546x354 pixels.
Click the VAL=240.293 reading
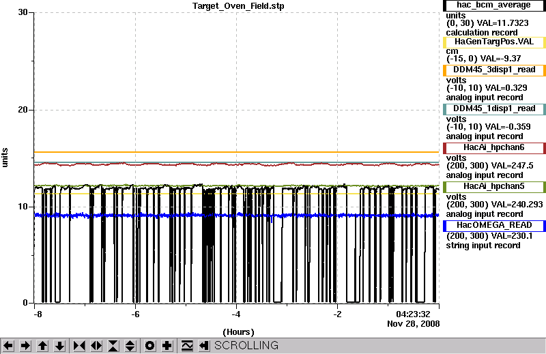tap(517, 205)
